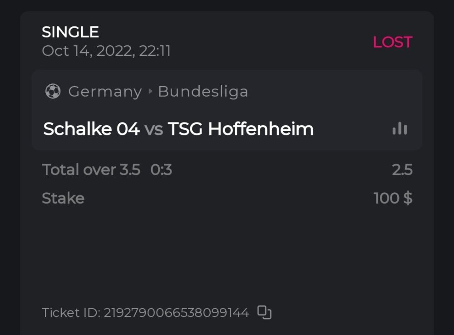The height and width of the screenshot is (335, 454).
Task: Click the LOST status label
Action: [x=392, y=42]
